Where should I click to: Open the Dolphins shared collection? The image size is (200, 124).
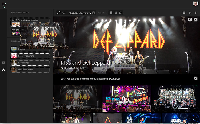[30, 49]
